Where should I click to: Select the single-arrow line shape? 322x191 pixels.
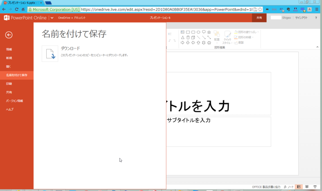click(x=204, y=37)
